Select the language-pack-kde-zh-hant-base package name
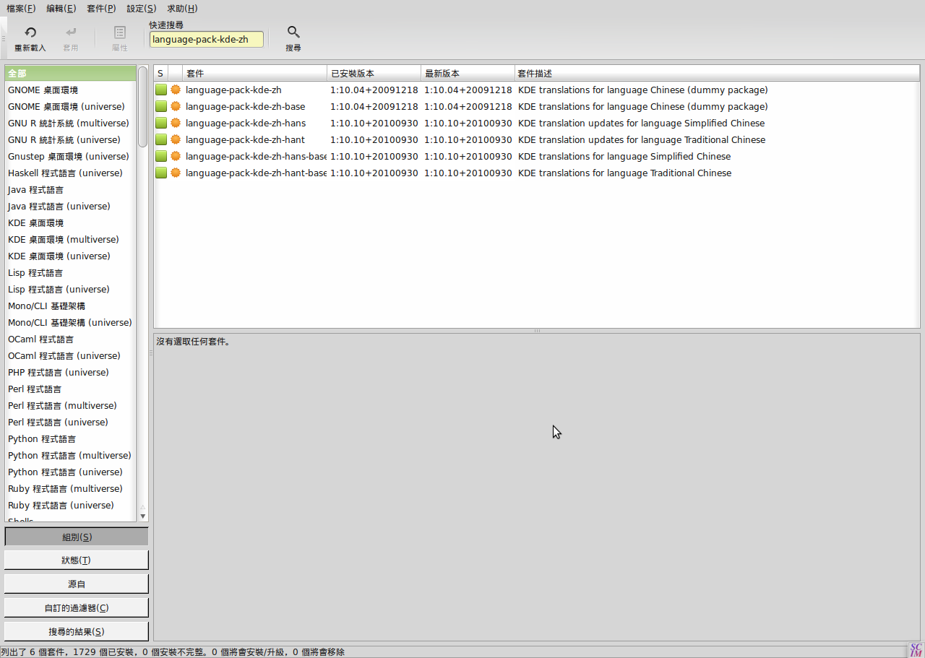The width and height of the screenshot is (925, 658). coord(256,173)
